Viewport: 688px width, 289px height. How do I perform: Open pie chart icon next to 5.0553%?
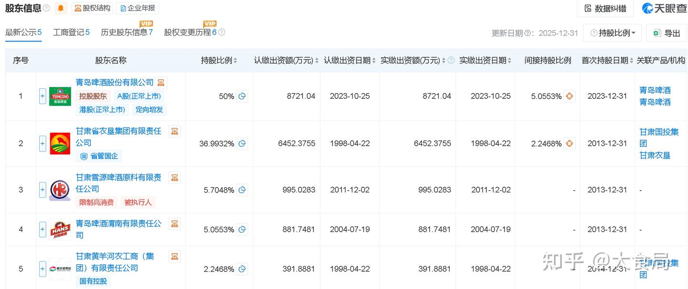point(242,229)
